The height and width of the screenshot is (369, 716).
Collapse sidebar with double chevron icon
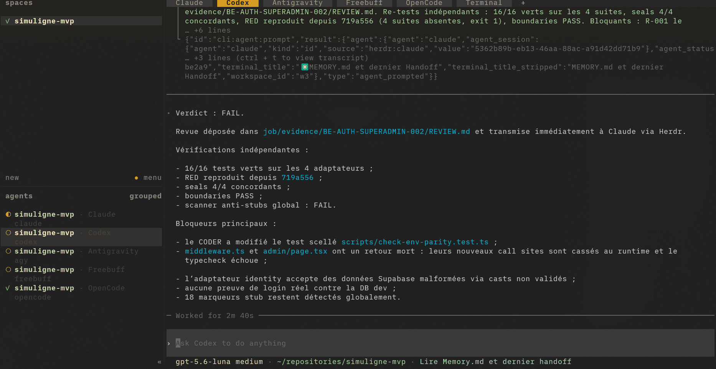click(159, 362)
